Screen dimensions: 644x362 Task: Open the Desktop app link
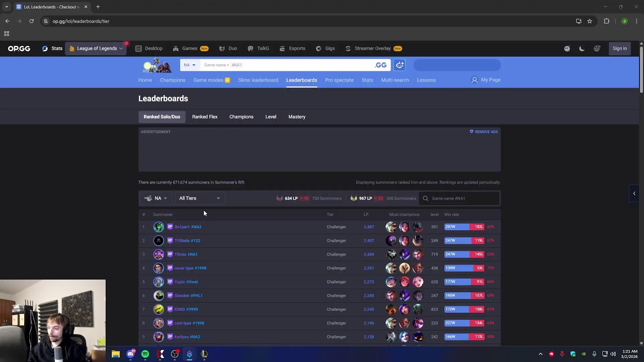pyautogui.click(x=149, y=48)
